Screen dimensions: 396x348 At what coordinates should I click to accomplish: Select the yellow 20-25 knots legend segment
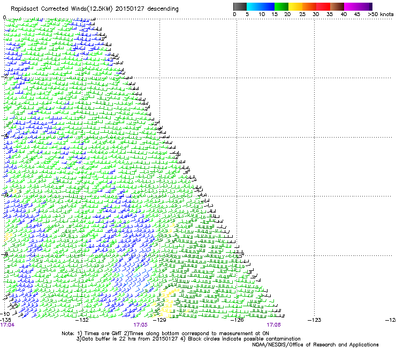tap(295, 6)
